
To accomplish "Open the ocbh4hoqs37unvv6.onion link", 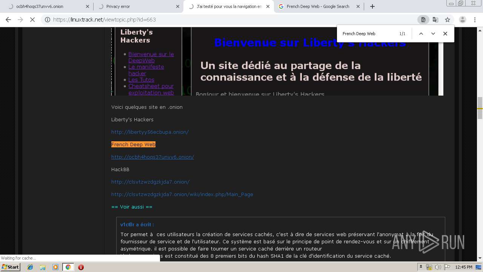I will [152, 157].
